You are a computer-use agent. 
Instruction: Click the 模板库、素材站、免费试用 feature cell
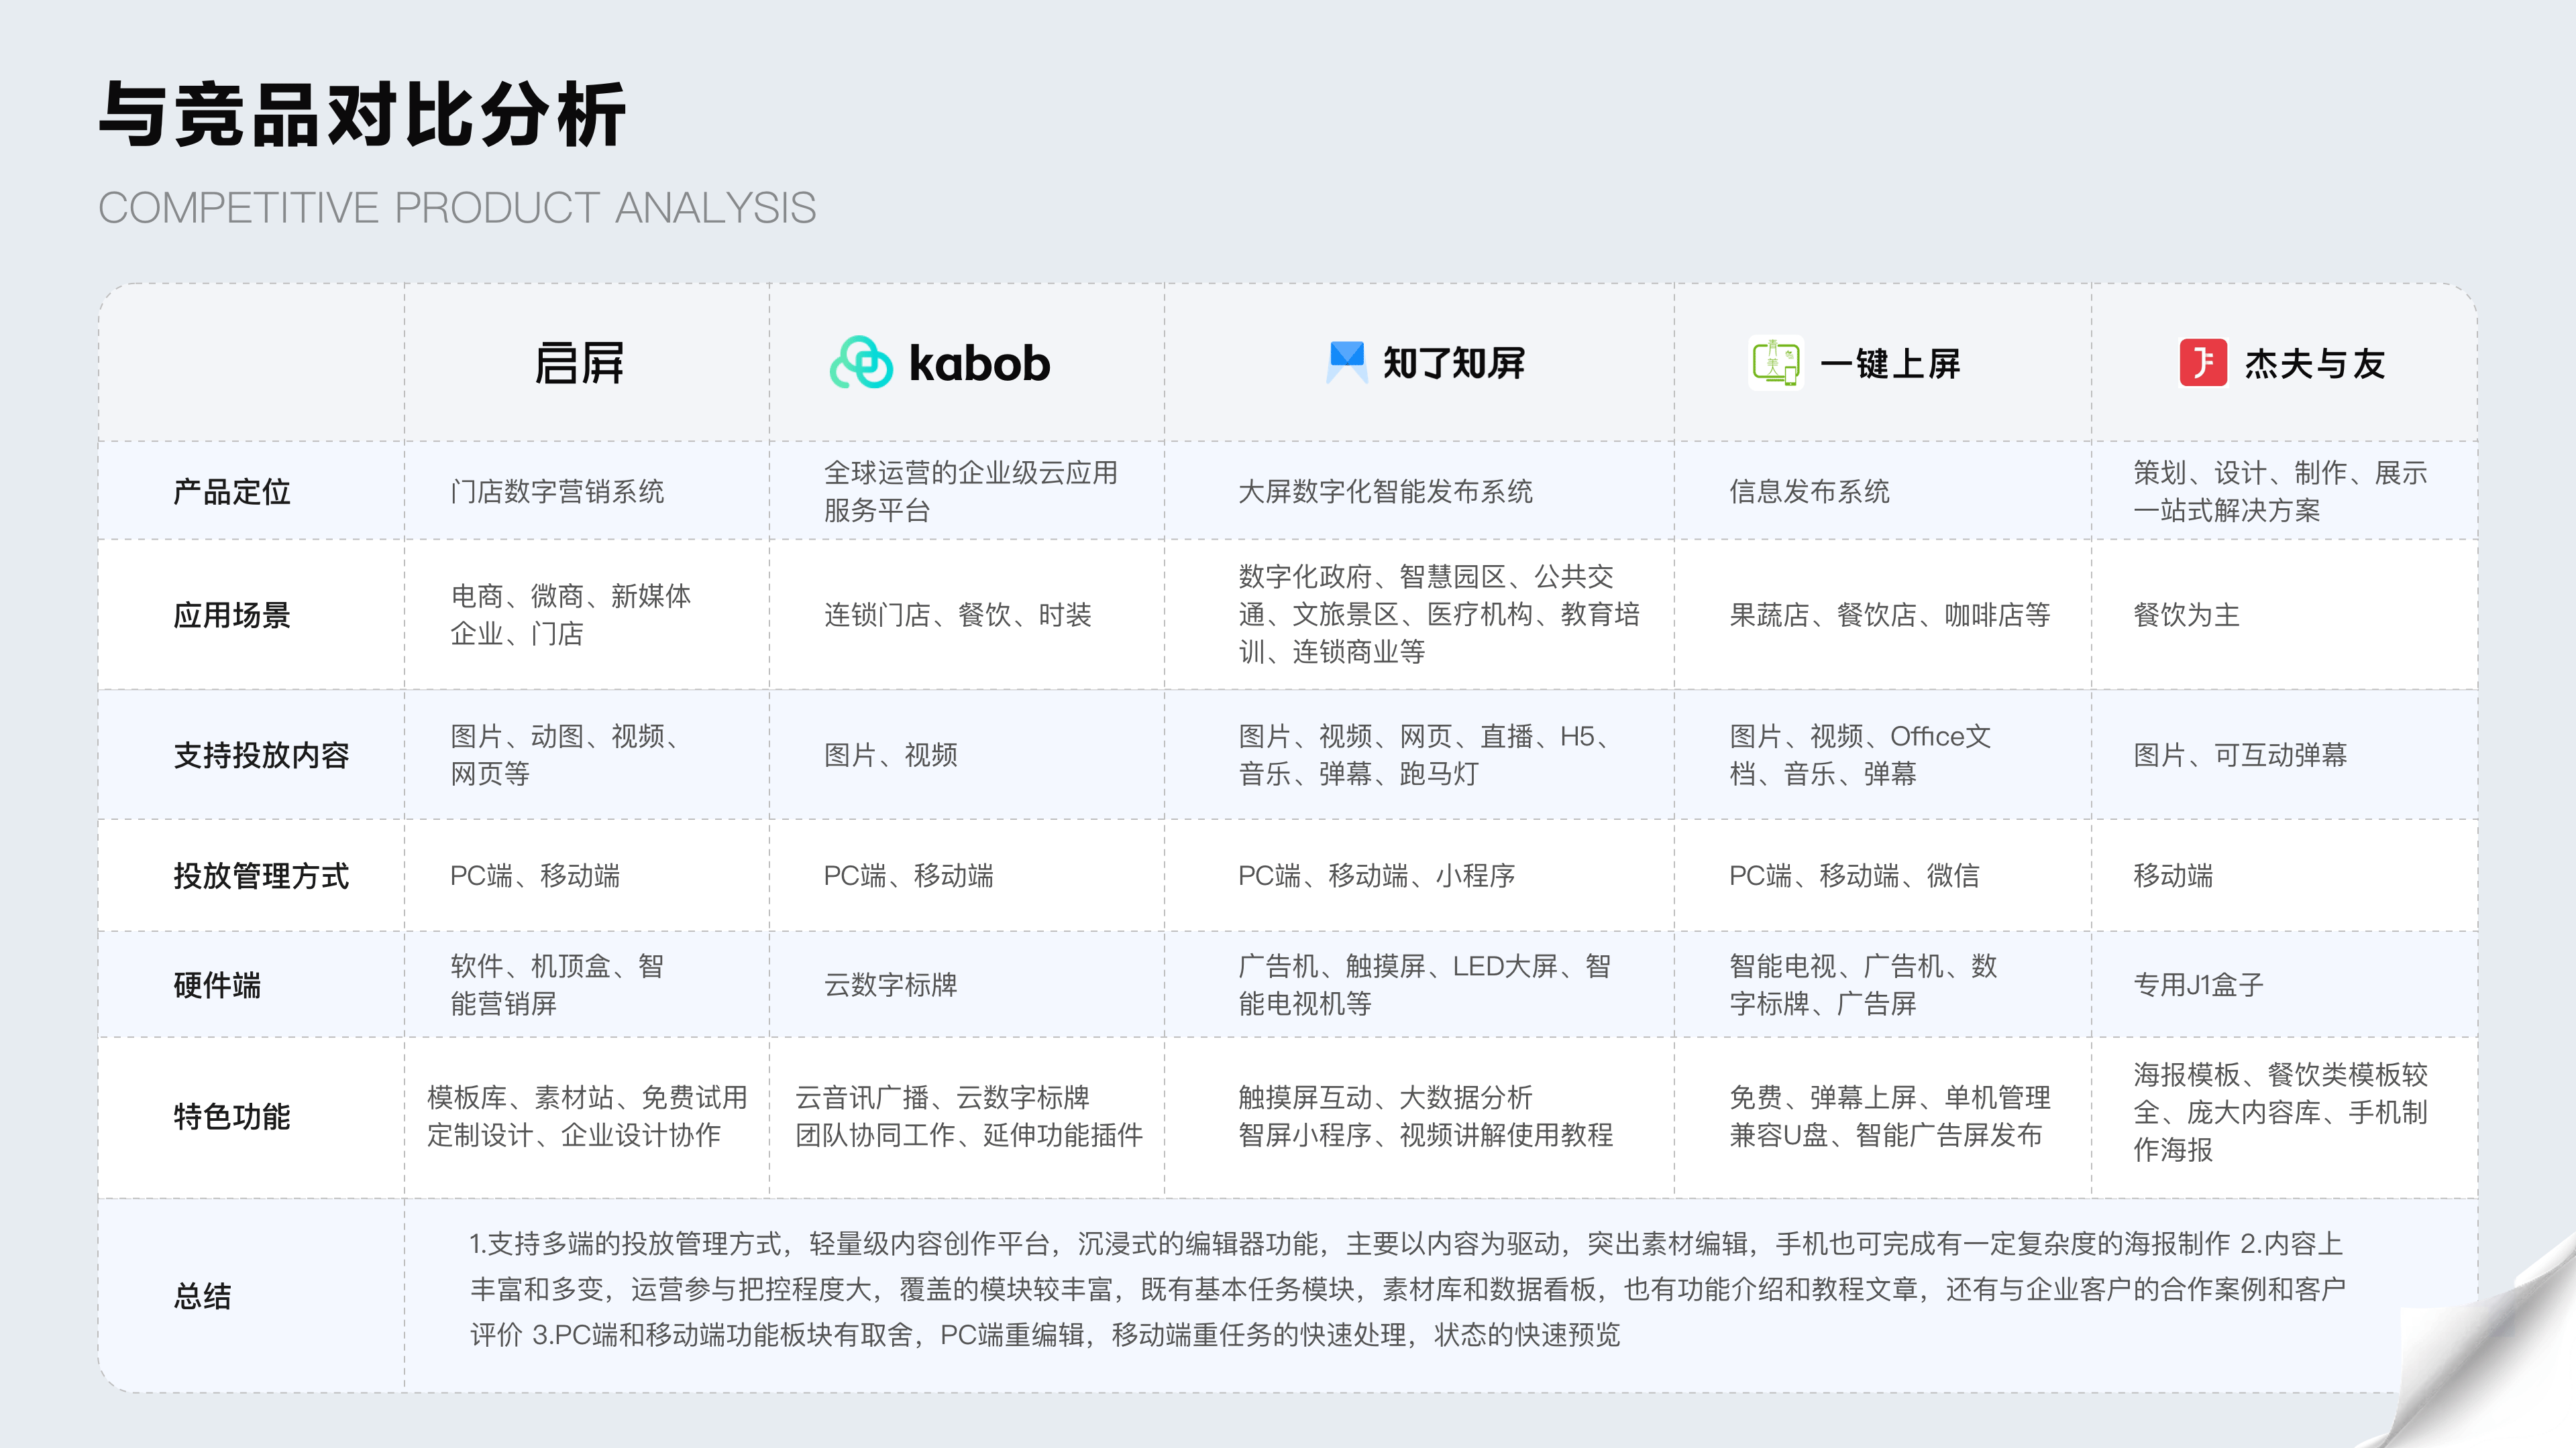[x=587, y=1116]
